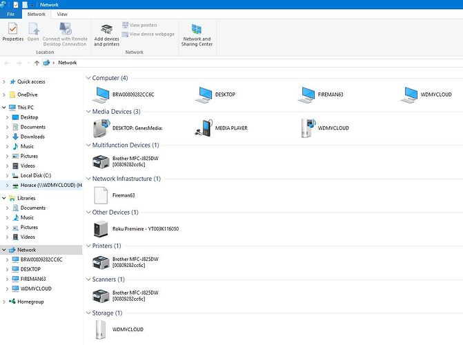Click the Network address bar path
The height and width of the screenshot is (345, 463).
click(68, 63)
